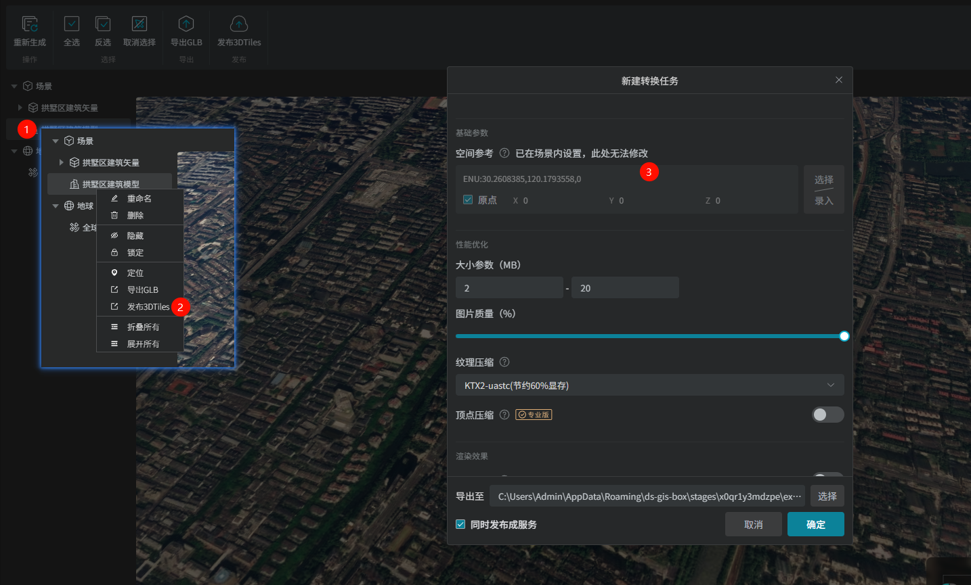Expand the 拱墅区建筑矢量 tree node

[x=20, y=108]
